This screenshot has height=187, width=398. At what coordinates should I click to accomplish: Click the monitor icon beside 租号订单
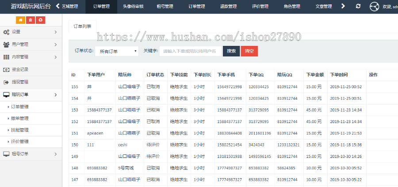coord(6,154)
